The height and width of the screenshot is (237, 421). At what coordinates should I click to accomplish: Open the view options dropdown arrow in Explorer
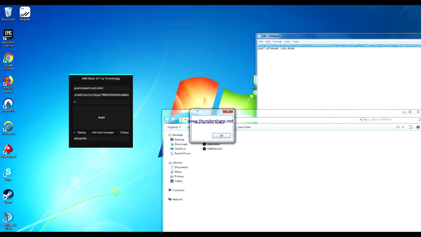(403, 127)
